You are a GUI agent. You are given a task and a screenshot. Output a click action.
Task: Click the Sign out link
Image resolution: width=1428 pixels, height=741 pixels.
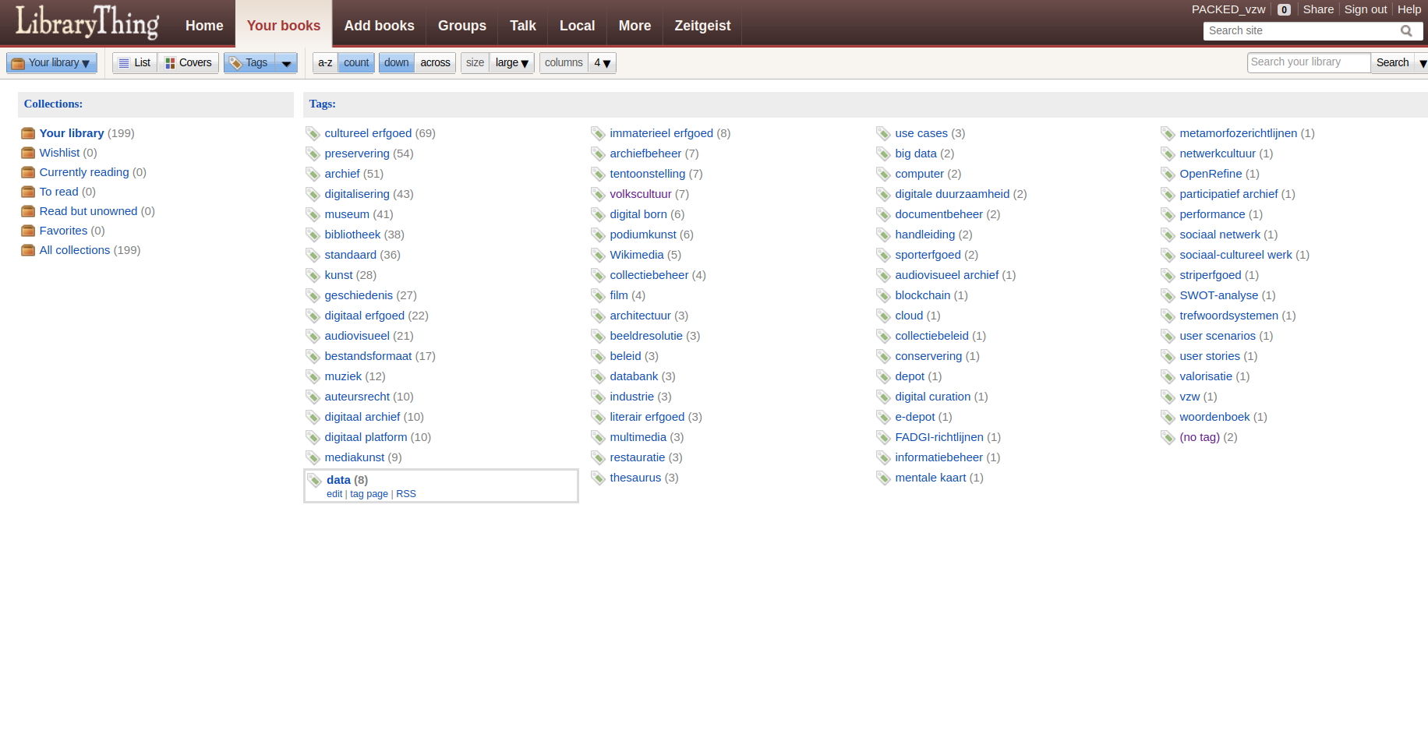[x=1365, y=9]
